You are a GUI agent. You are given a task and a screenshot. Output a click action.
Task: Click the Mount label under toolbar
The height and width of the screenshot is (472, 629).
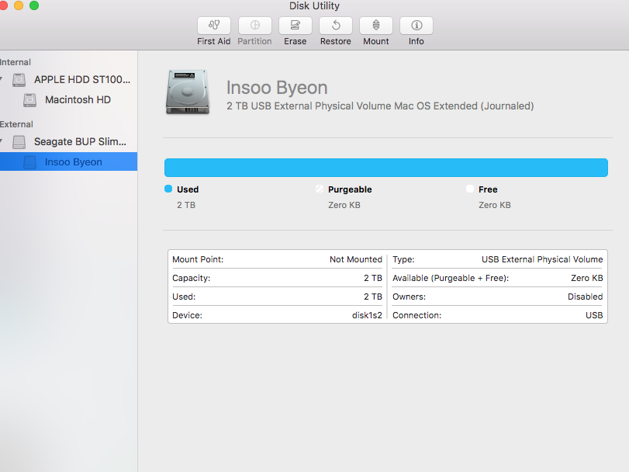pyautogui.click(x=376, y=41)
